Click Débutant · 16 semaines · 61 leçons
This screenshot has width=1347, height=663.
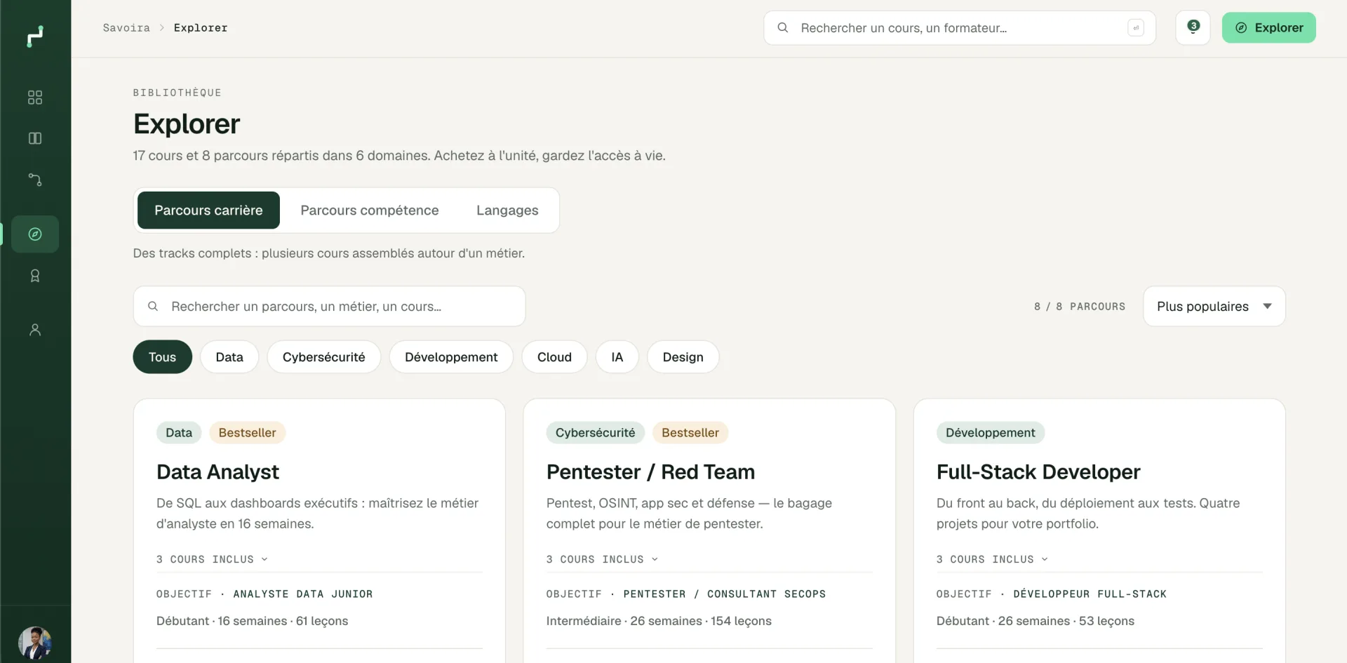(x=252, y=622)
